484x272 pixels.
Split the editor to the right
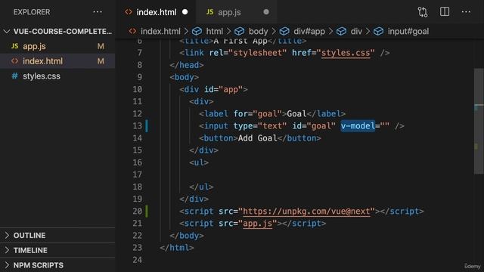(x=445, y=12)
